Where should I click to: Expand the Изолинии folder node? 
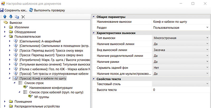[x=5, y=28]
